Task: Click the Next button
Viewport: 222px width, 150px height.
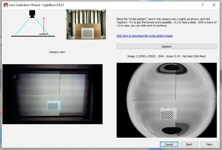Action: point(209,144)
